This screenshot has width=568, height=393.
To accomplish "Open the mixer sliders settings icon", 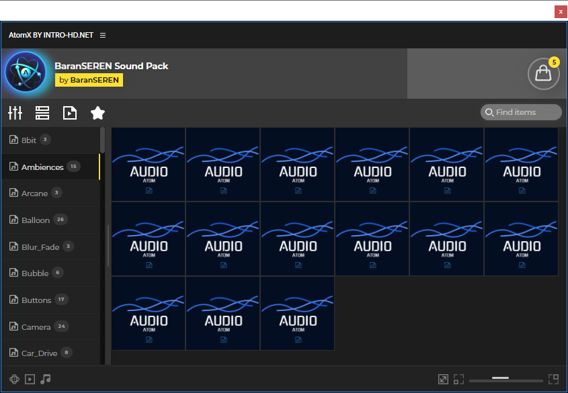I will tap(15, 113).
